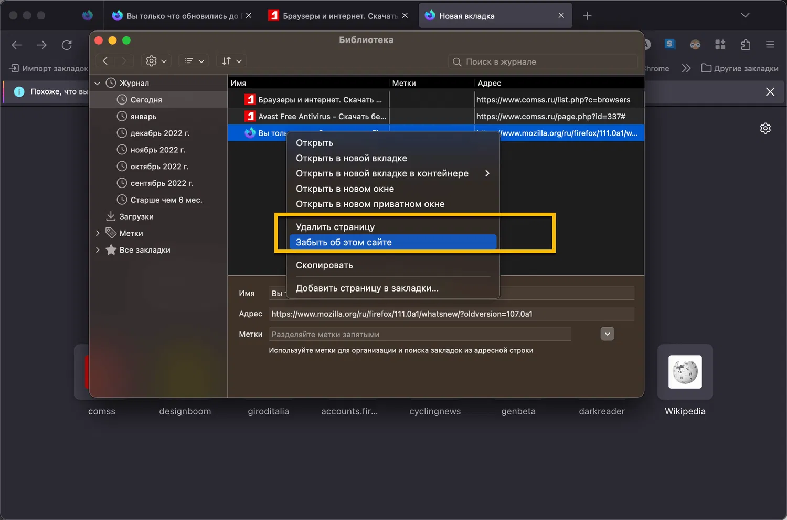
Task: Select Старше чем 6 мес. in the tree
Action: pyautogui.click(x=158, y=200)
